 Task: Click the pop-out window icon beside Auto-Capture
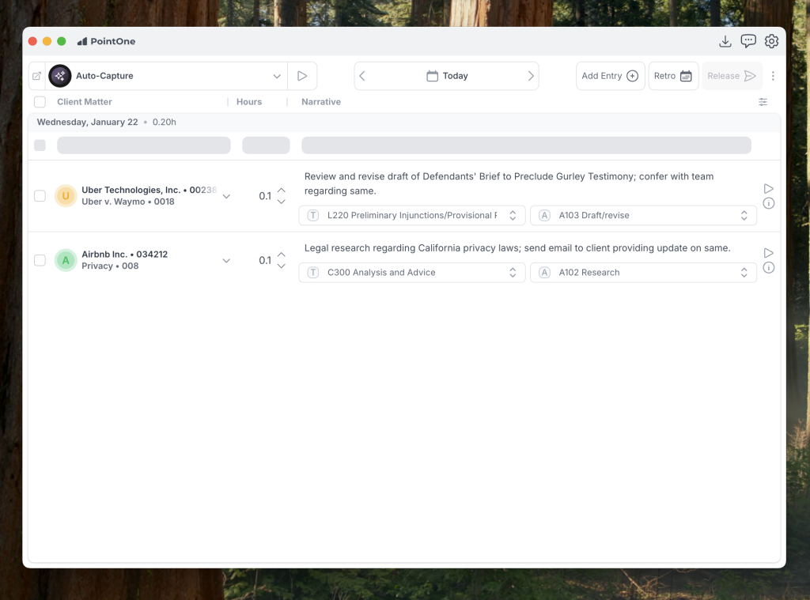tap(37, 76)
